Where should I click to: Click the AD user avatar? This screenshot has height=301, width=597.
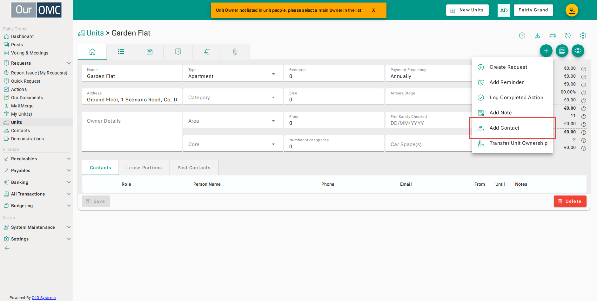(x=504, y=10)
